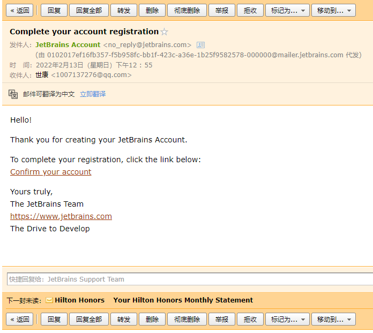Click JetBrains Account sender name

coord(68,44)
